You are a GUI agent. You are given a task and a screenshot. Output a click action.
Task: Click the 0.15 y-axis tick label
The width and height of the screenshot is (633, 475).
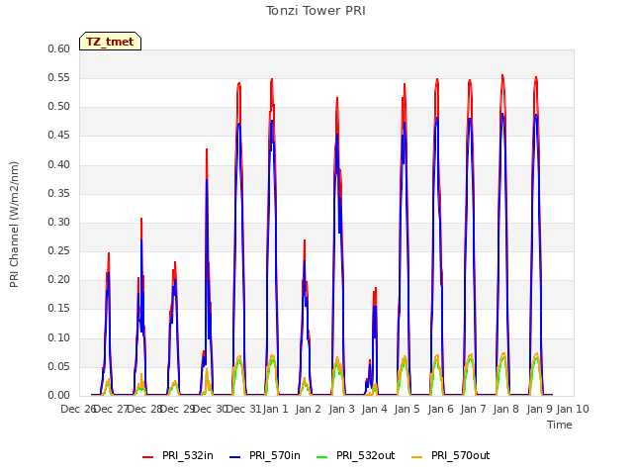click(x=59, y=309)
